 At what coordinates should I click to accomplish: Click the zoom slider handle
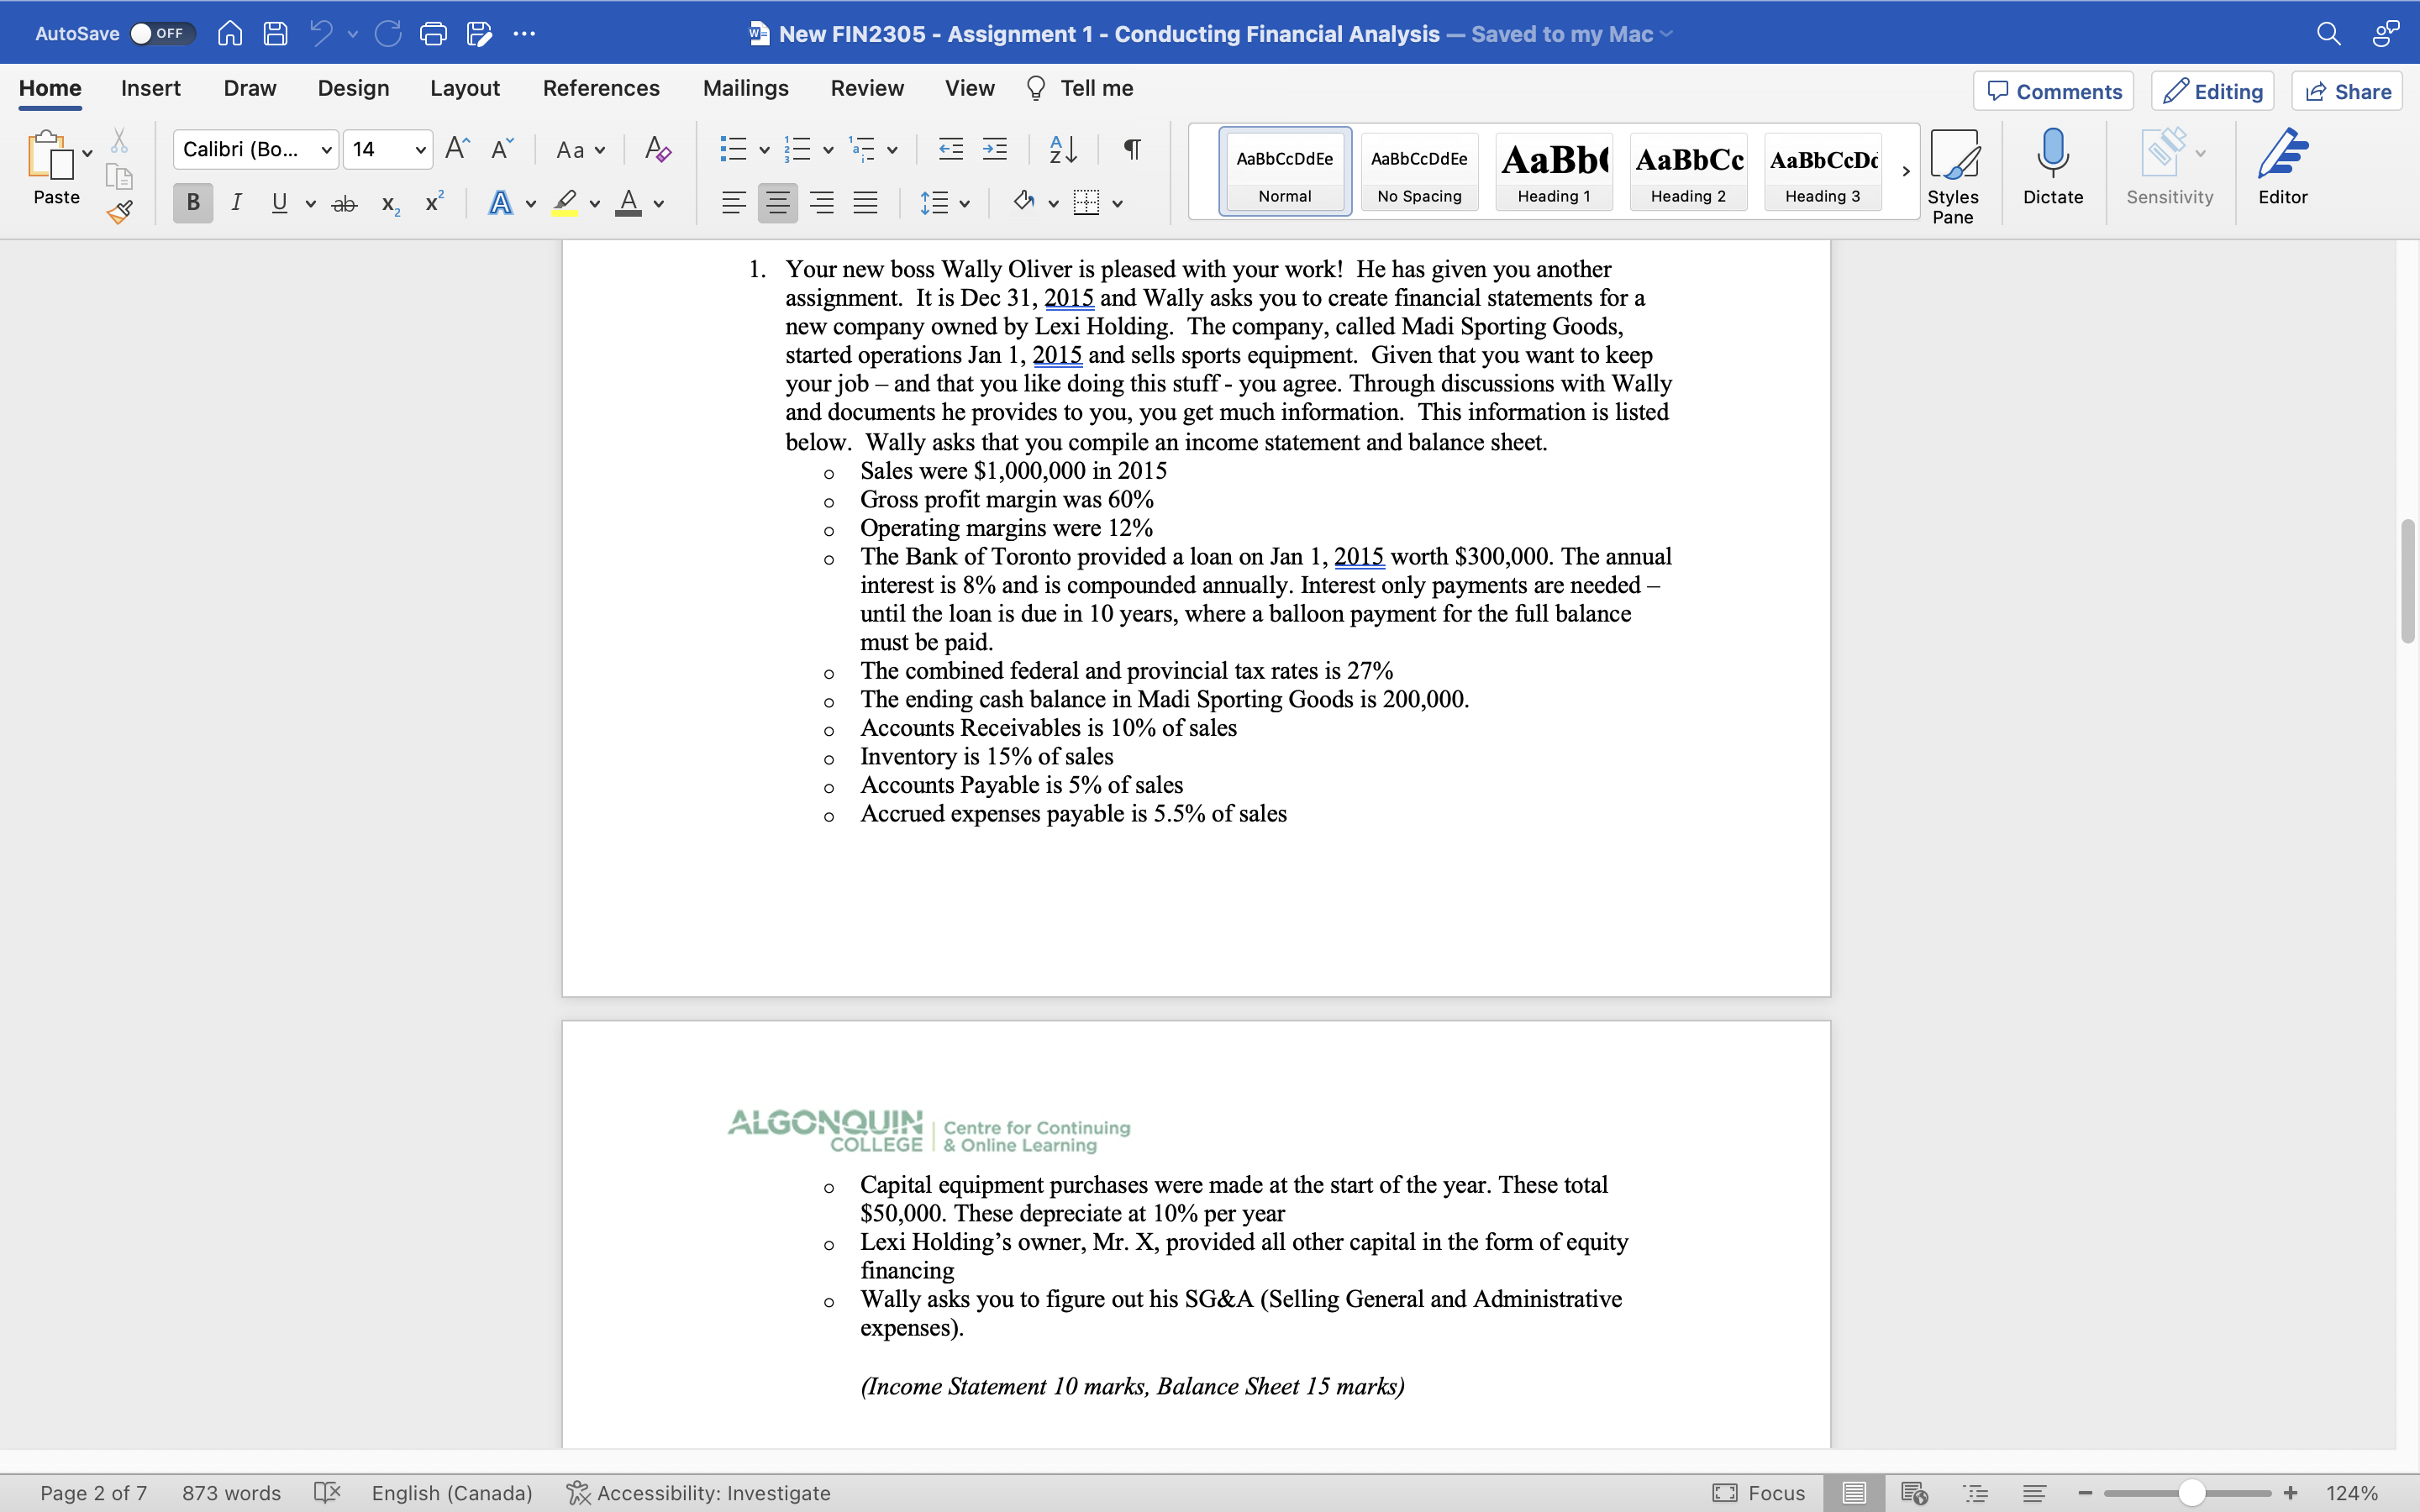[x=2191, y=1493]
